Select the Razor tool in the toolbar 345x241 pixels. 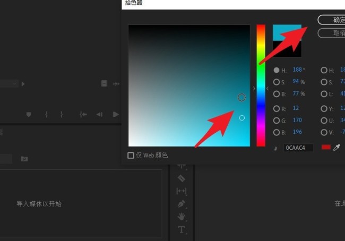(182, 178)
